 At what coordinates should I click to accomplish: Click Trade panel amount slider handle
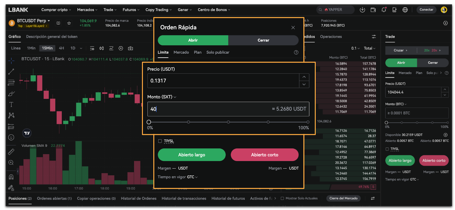(x=386, y=123)
